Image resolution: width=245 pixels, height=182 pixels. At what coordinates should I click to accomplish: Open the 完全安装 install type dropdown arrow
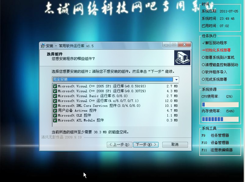point(176,80)
